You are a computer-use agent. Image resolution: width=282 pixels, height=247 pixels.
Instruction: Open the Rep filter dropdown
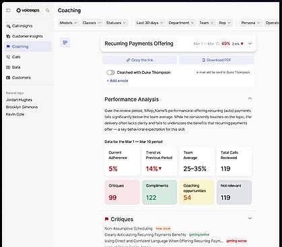(225, 23)
